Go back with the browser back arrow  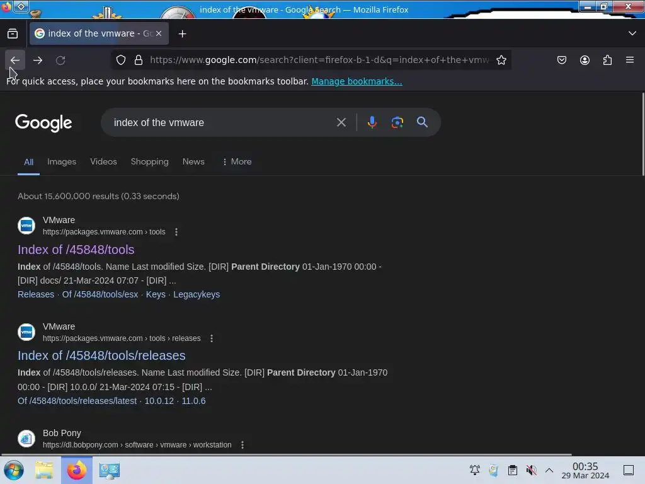pos(15,60)
